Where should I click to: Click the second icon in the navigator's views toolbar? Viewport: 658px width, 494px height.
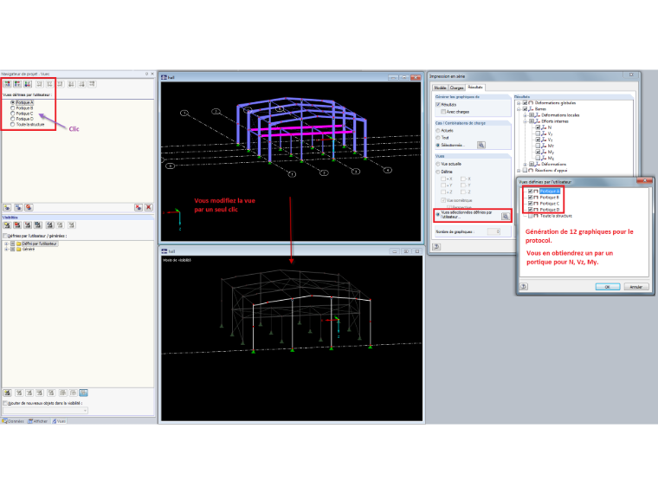17,84
